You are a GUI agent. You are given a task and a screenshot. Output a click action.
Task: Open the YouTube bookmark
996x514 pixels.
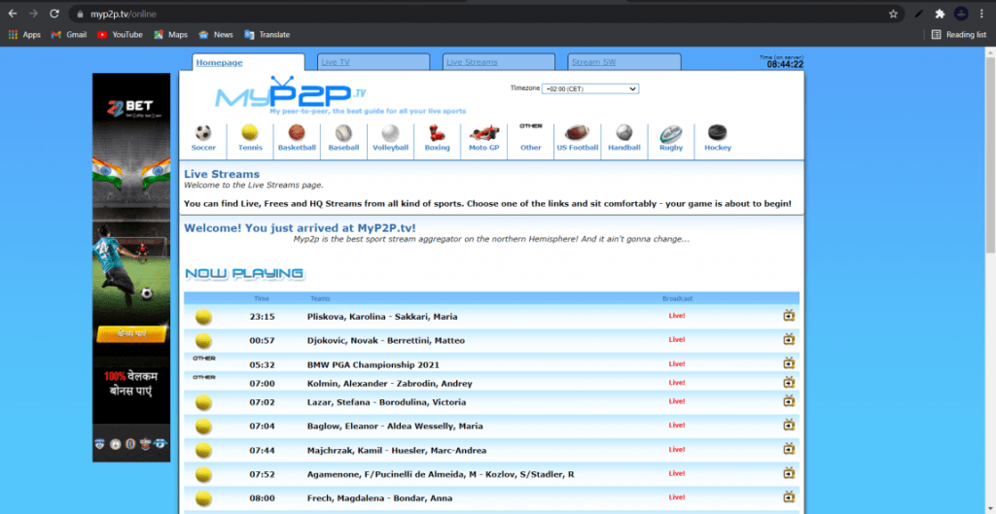[x=120, y=35]
